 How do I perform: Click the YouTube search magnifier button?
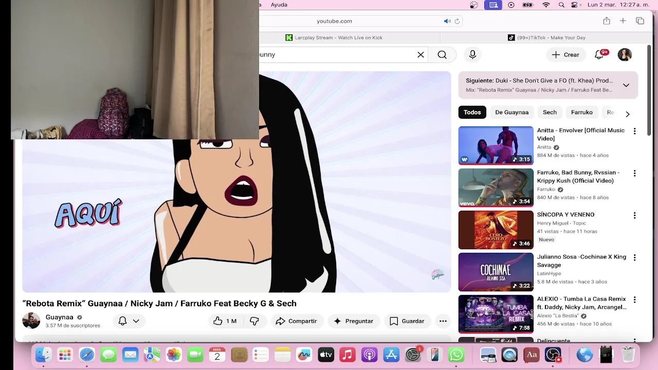pos(442,54)
